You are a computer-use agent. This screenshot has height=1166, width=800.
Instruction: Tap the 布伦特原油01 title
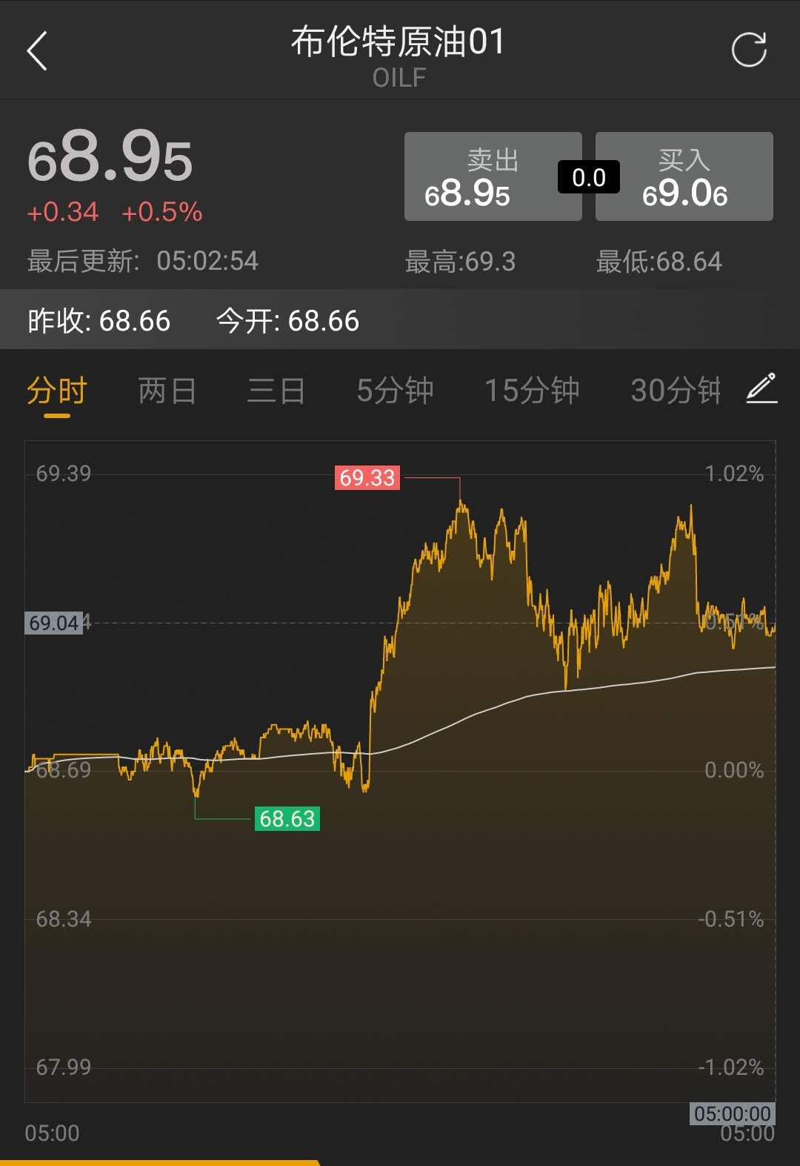point(399,42)
